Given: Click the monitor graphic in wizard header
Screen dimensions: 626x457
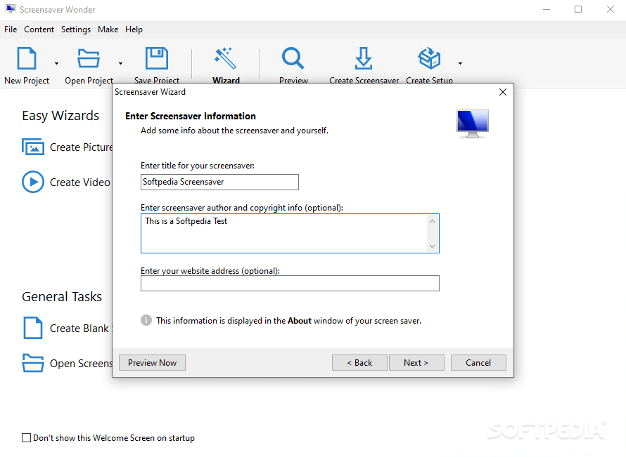Looking at the screenshot, I should [x=472, y=124].
